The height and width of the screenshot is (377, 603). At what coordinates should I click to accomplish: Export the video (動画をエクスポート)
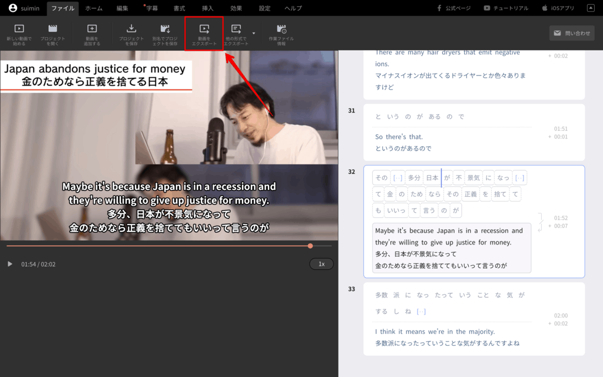(x=204, y=34)
